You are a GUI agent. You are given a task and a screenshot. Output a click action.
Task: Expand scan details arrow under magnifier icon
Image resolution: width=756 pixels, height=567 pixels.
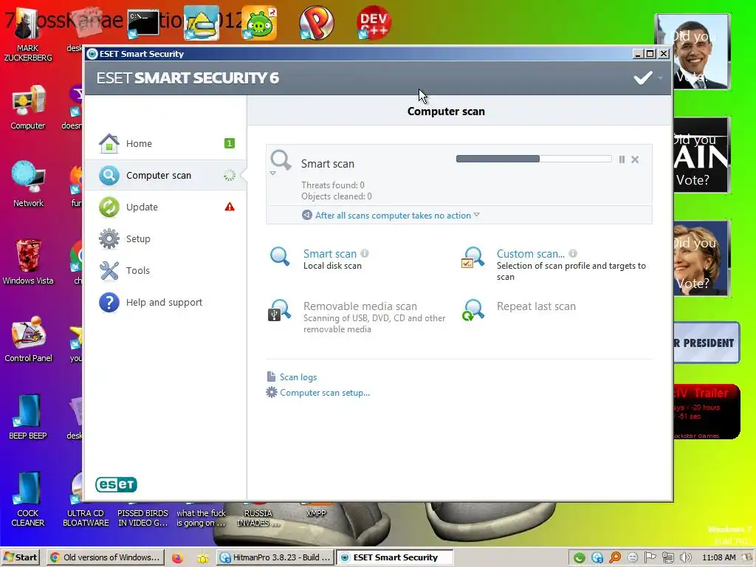click(273, 173)
